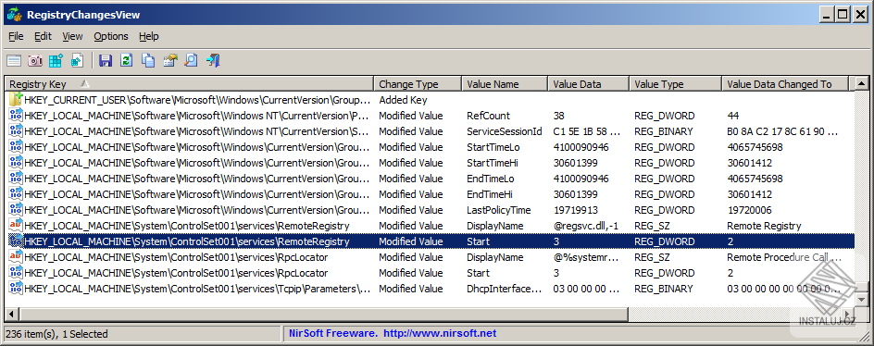The height and width of the screenshot is (346, 874).
Task: Select the HKEY_CURRENT_USER Added Key row
Action: [x=429, y=100]
